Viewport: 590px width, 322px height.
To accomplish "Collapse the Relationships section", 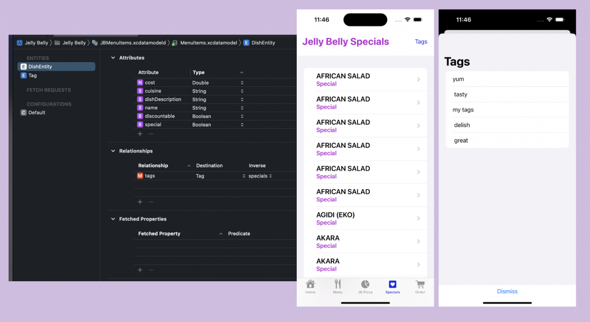I will pos(113,151).
